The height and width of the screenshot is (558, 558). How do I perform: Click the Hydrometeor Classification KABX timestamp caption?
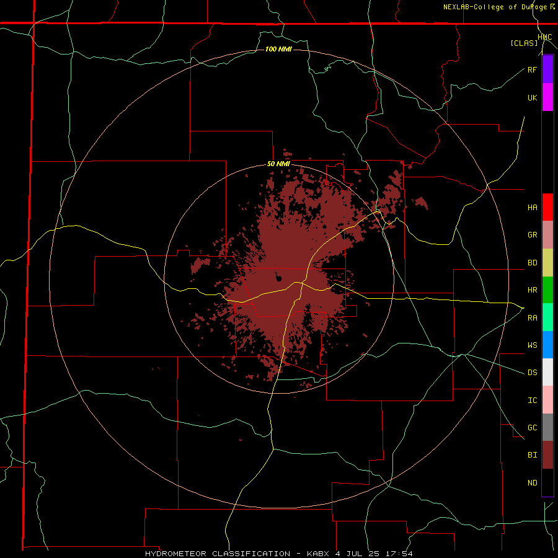278,554
